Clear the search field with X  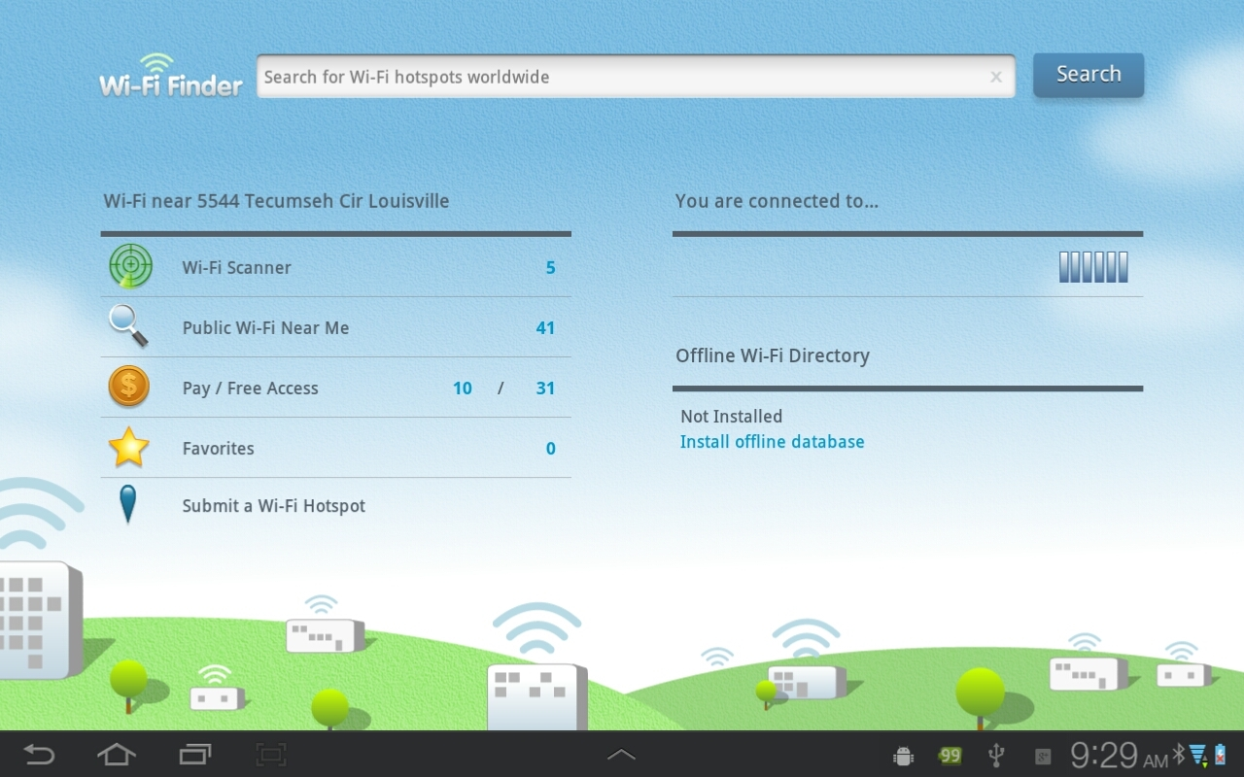click(x=995, y=78)
